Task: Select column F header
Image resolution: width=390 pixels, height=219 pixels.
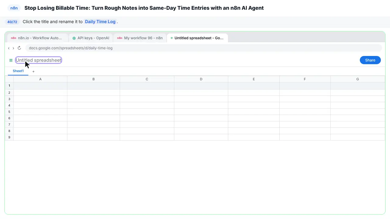Action: coord(305,79)
